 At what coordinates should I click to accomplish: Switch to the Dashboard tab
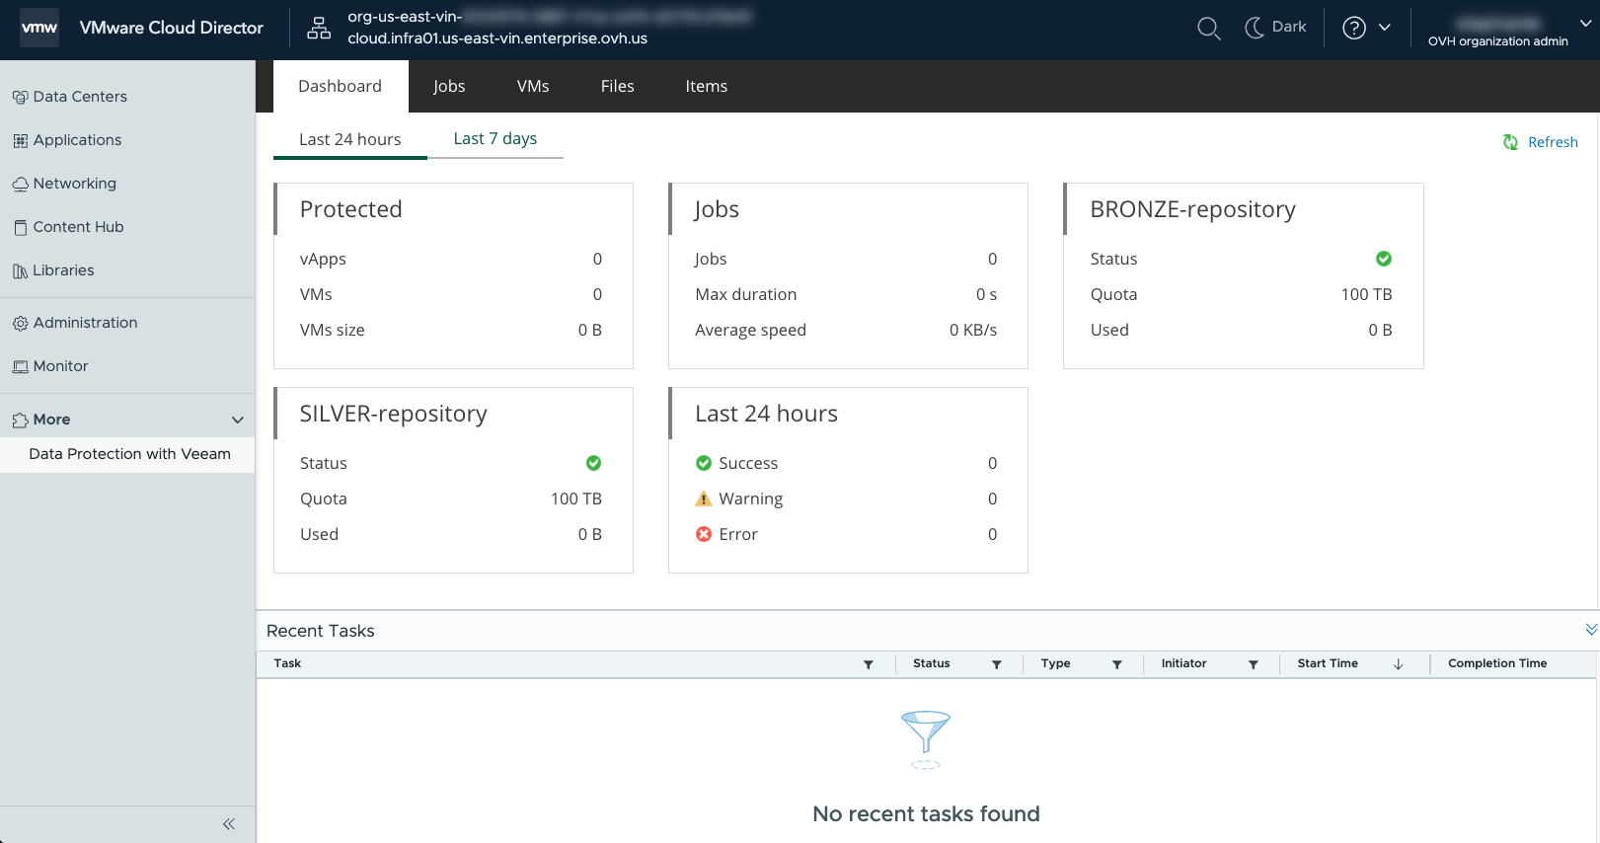click(x=340, y=86)
